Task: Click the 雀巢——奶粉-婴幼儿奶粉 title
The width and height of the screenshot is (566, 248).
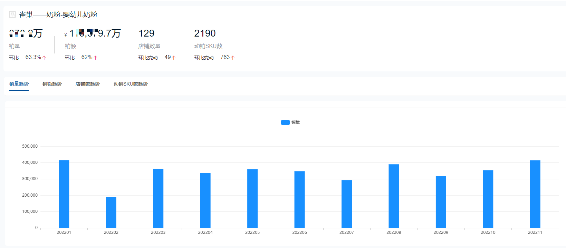Action: click(58, 14)
